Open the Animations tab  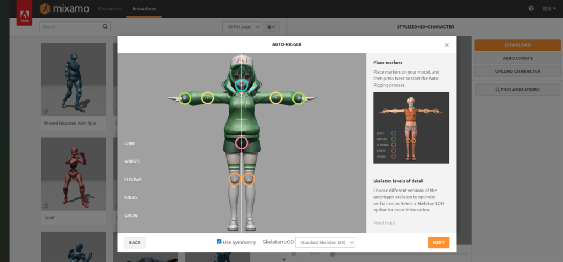(x=144, y=9)
